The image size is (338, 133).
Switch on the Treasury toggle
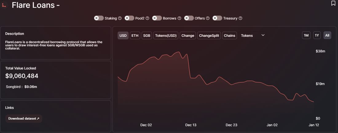point(217,18)
